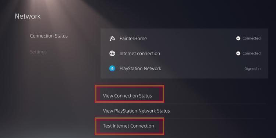Select the Internet connection row
The width and height of the screenshot is (276, 138).
click(184, 53)
